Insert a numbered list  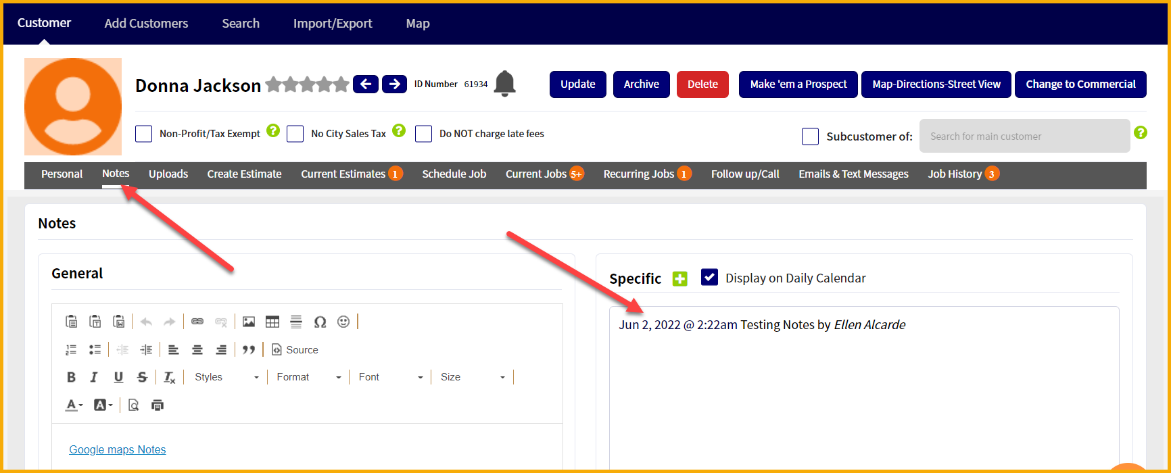click(71, 349)
